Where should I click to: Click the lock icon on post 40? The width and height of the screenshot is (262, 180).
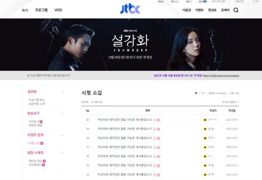click(154, 120)
